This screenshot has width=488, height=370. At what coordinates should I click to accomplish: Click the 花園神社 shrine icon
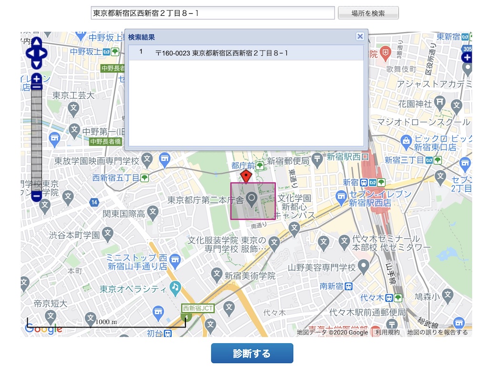(439, 103)
